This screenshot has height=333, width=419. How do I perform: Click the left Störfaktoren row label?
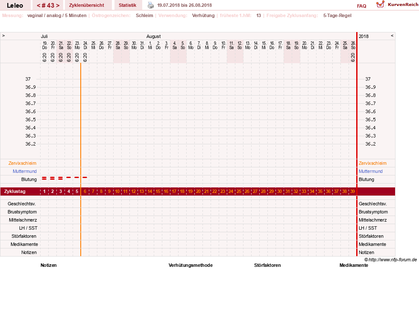click(x=24, y=236)
